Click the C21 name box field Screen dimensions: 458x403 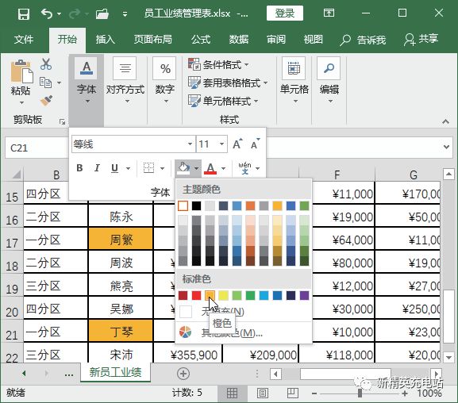coord(35,148)
